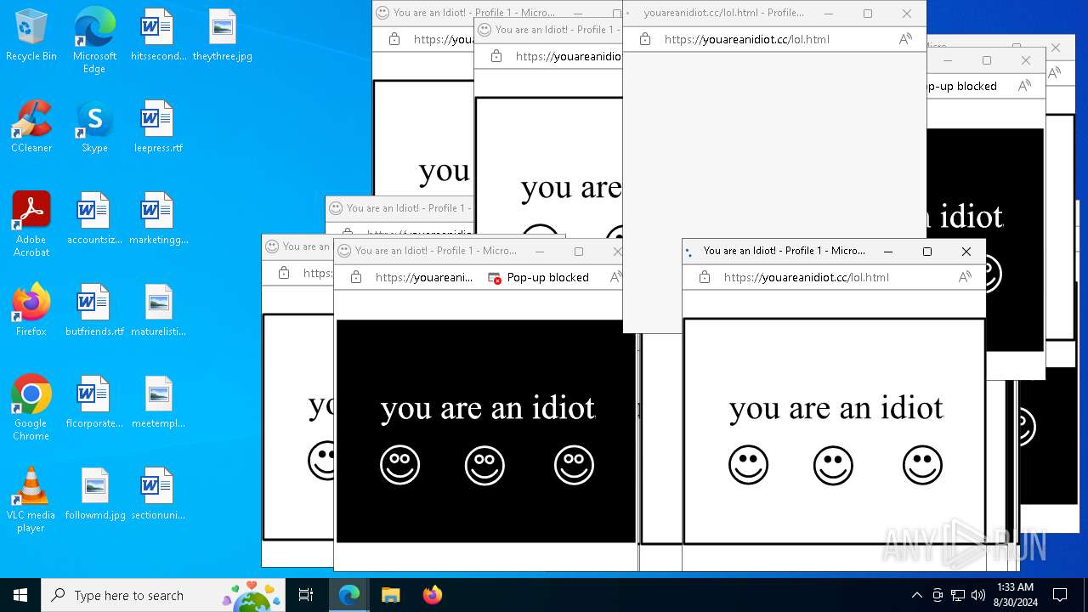Open the notification center
Screen dimensions: 1088x612
[x=1060, y=595]
